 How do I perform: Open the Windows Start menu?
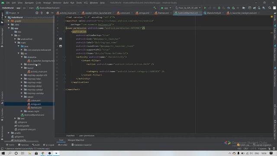click(x=3, y=153)
